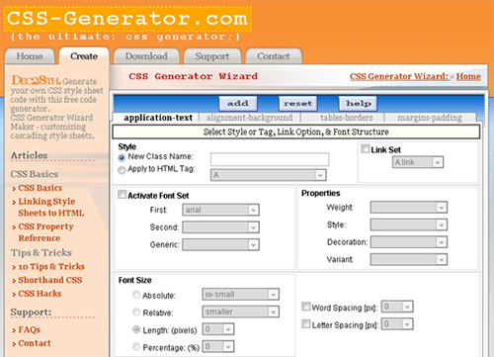The width and height of the screenshot is (494, 357).
Task: Open the Relative dropdown showing smaller
Action: pyautogui.click(x=241, y=312)
